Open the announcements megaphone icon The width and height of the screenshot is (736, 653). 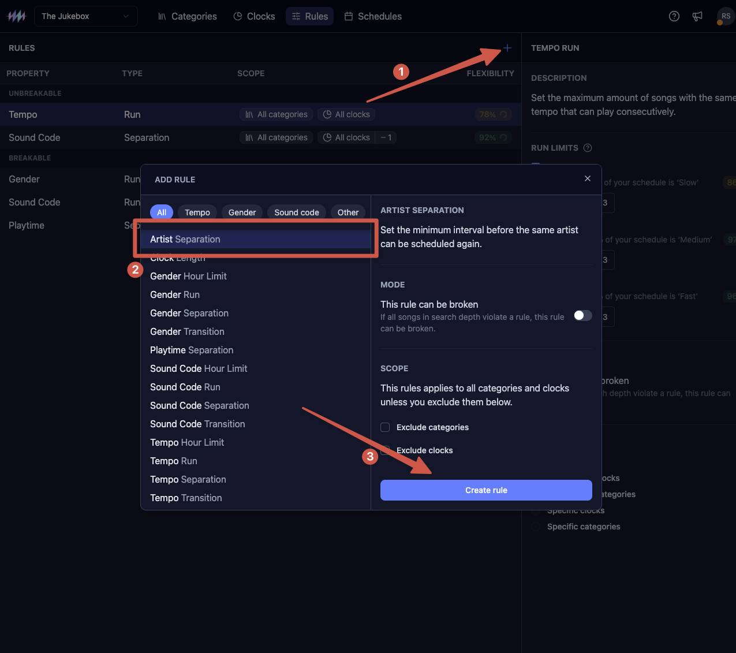click(x=698, y=16)
